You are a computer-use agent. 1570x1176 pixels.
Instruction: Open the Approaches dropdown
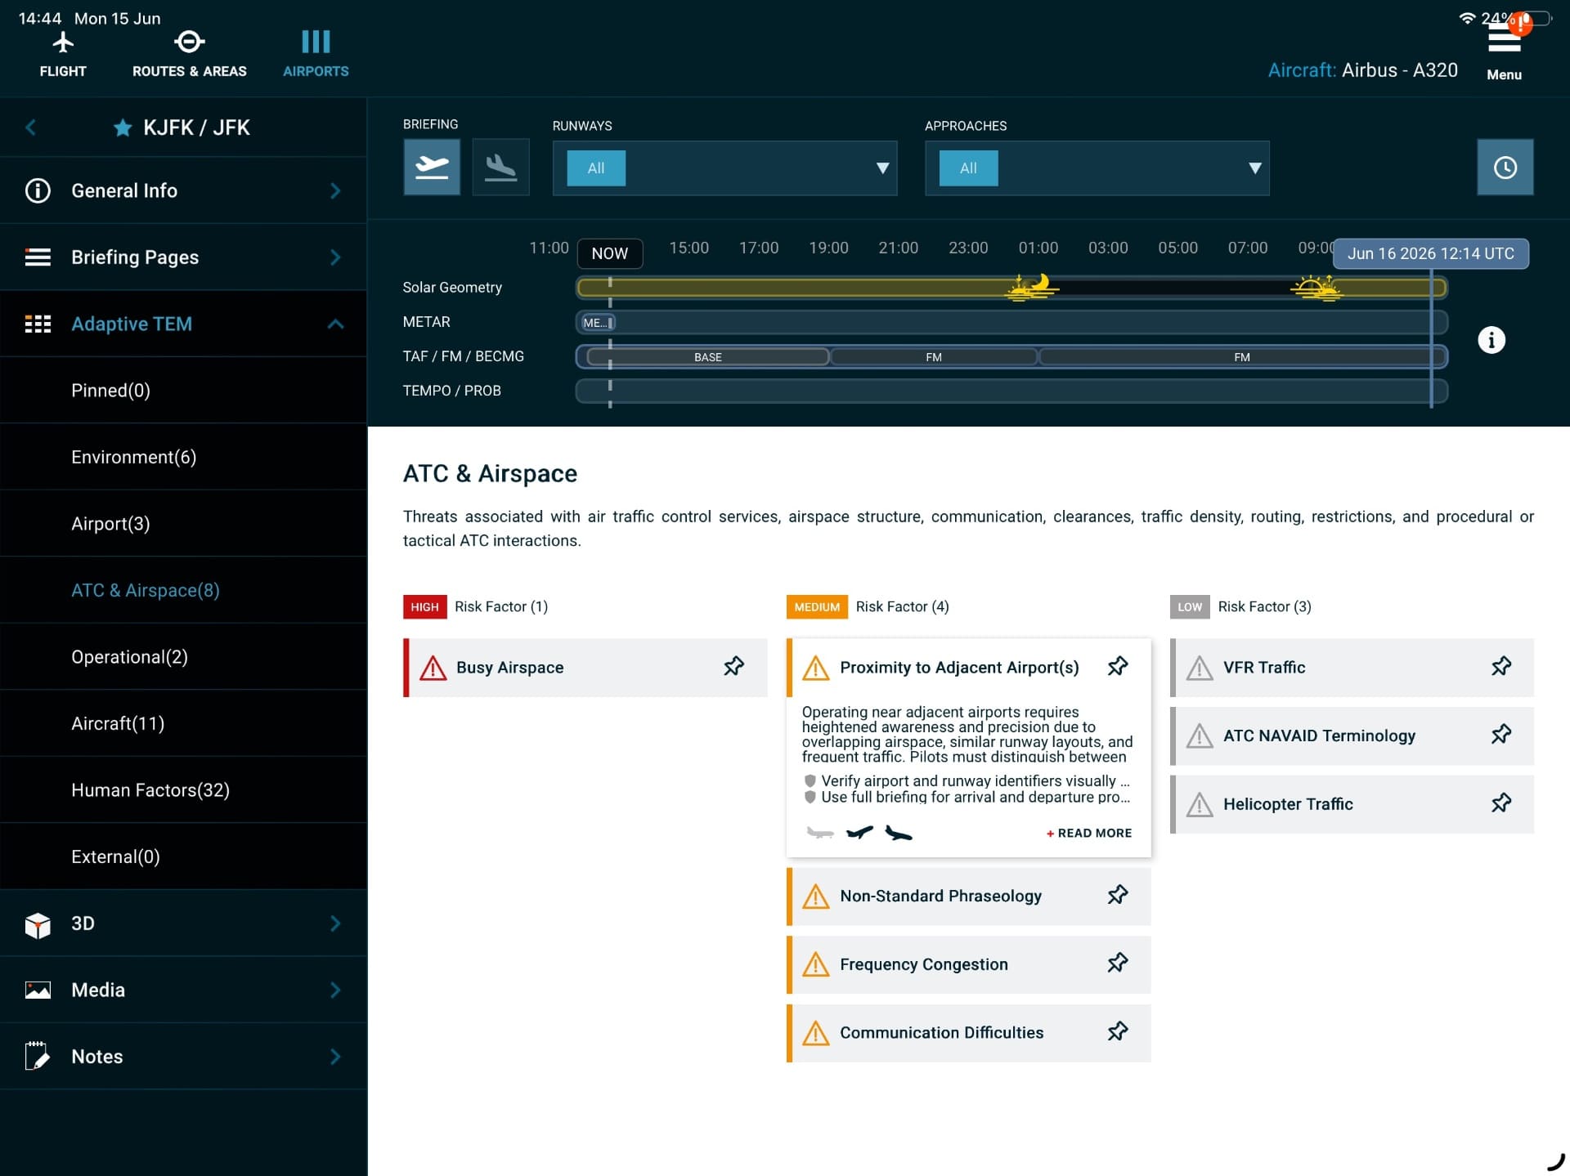(x=1097, y=168)
